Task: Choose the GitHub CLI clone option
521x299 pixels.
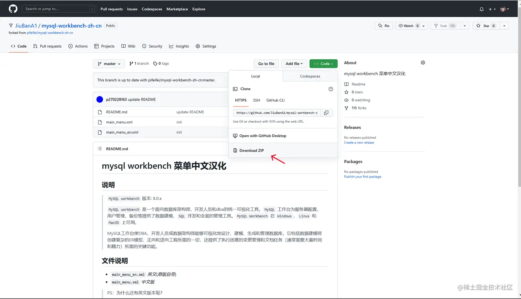Action: point(275,100)
